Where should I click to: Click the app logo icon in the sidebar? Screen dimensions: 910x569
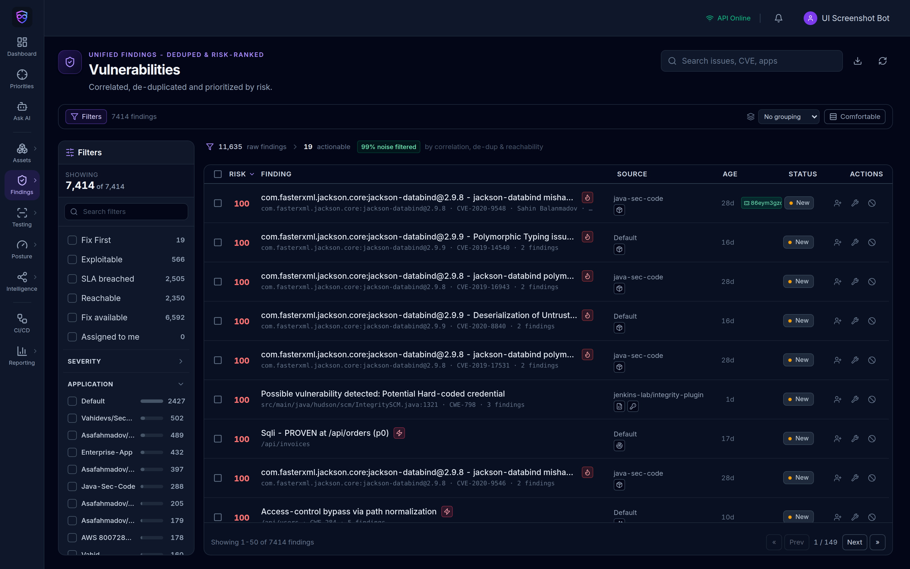[22, 17]
